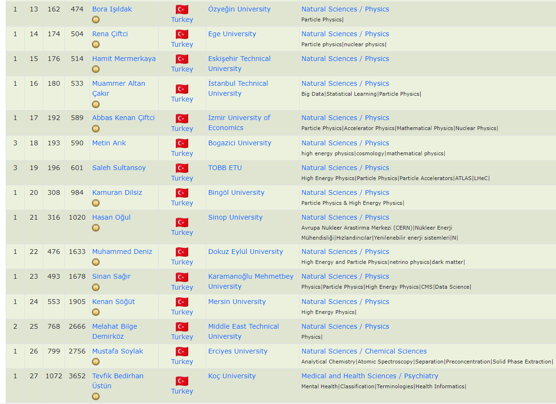Click the gold medal icon under Hamit Mermerkaya
Image resolution: width=556 pixels, height=404 pixels.
click(x=96, y=69)
